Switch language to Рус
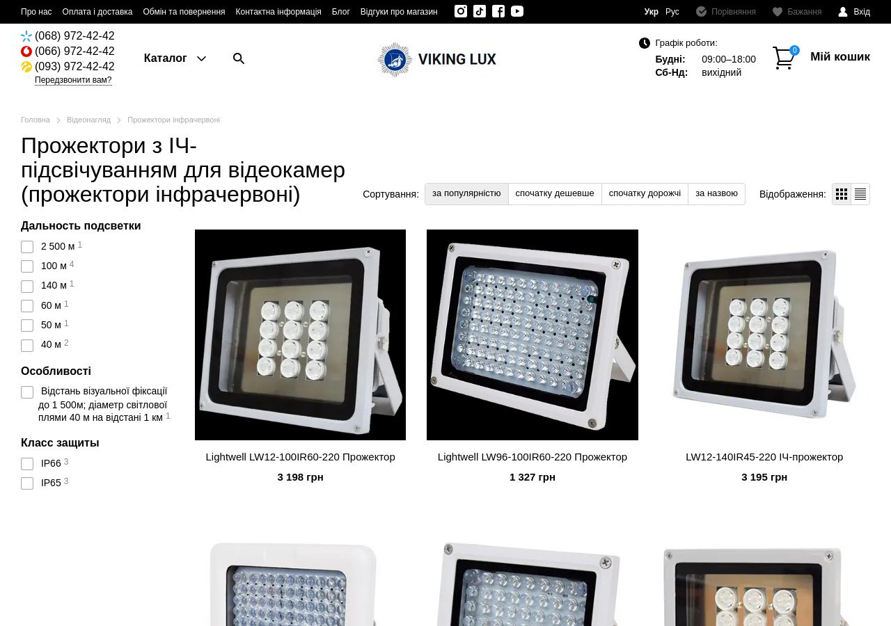The image size is (891, 626). (x=672, y=12)
